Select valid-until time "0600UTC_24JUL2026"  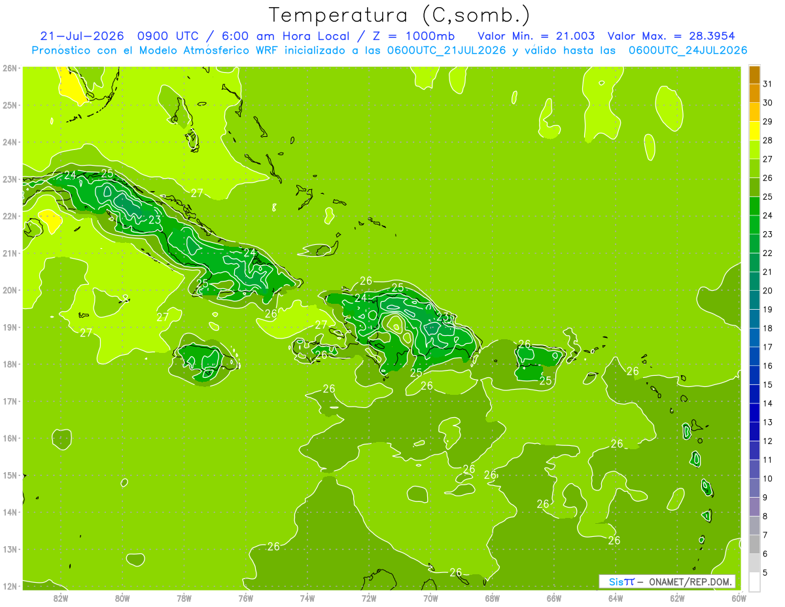pyautogui.click(x=688, y=50)
